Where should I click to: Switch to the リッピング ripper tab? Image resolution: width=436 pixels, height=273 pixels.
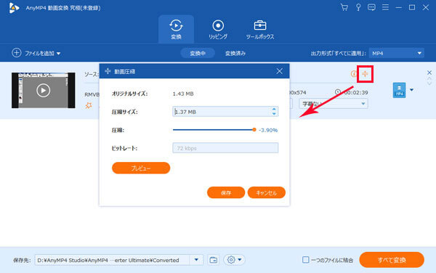(218, 29)
